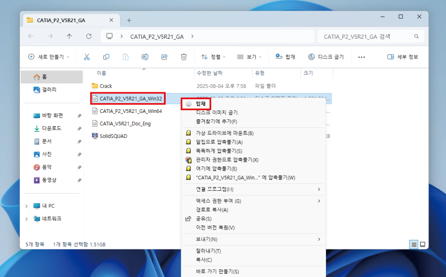The width and height of the screenshot is (446, 277).
Task: Select 홈 in navigation pane
Action: tap(52, 77)
